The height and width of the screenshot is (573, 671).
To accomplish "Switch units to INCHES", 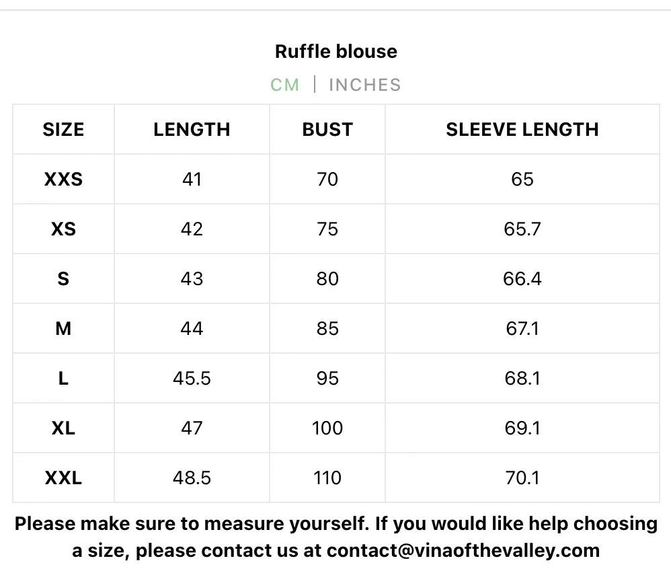I will pos(364,85).
